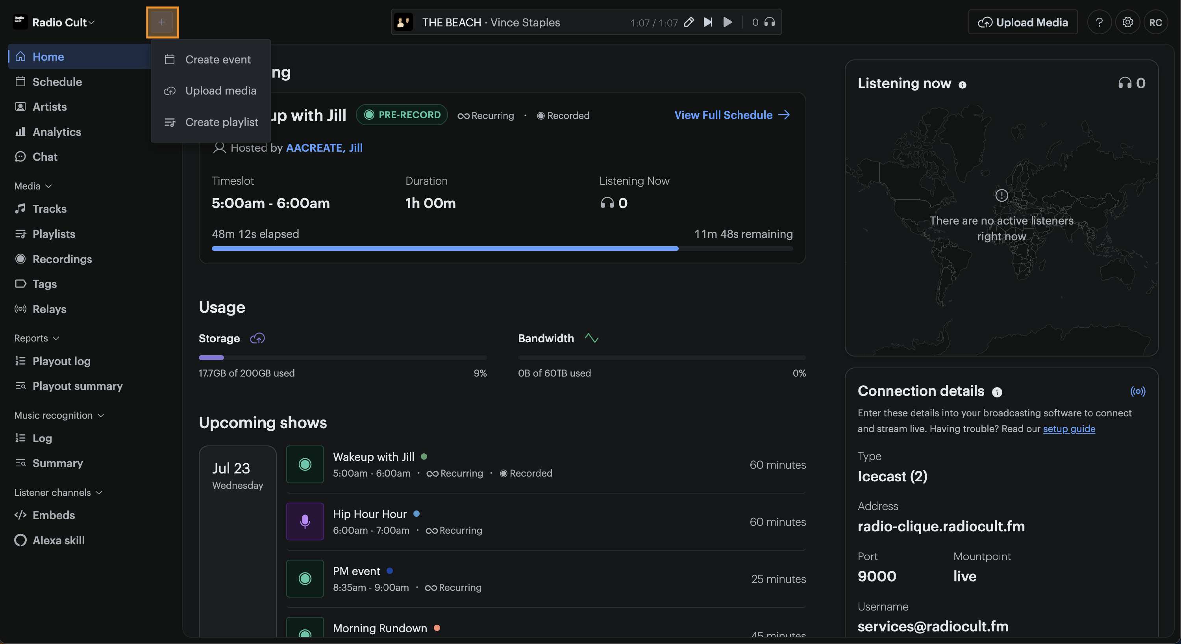Click the Home house icon in sidebar
The height and width of the screenshot is (644, 1181).
coord(20,56)
